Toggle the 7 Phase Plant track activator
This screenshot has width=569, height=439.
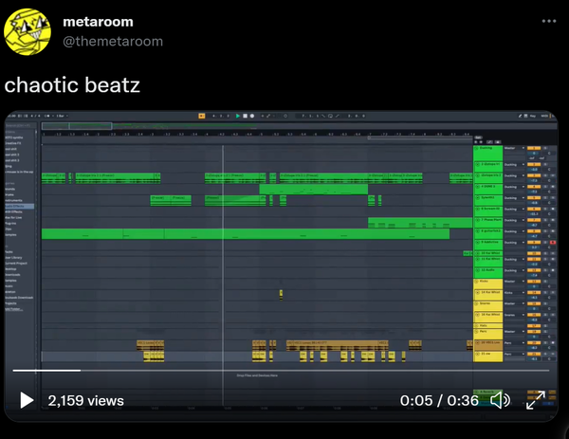coord(534,220)
